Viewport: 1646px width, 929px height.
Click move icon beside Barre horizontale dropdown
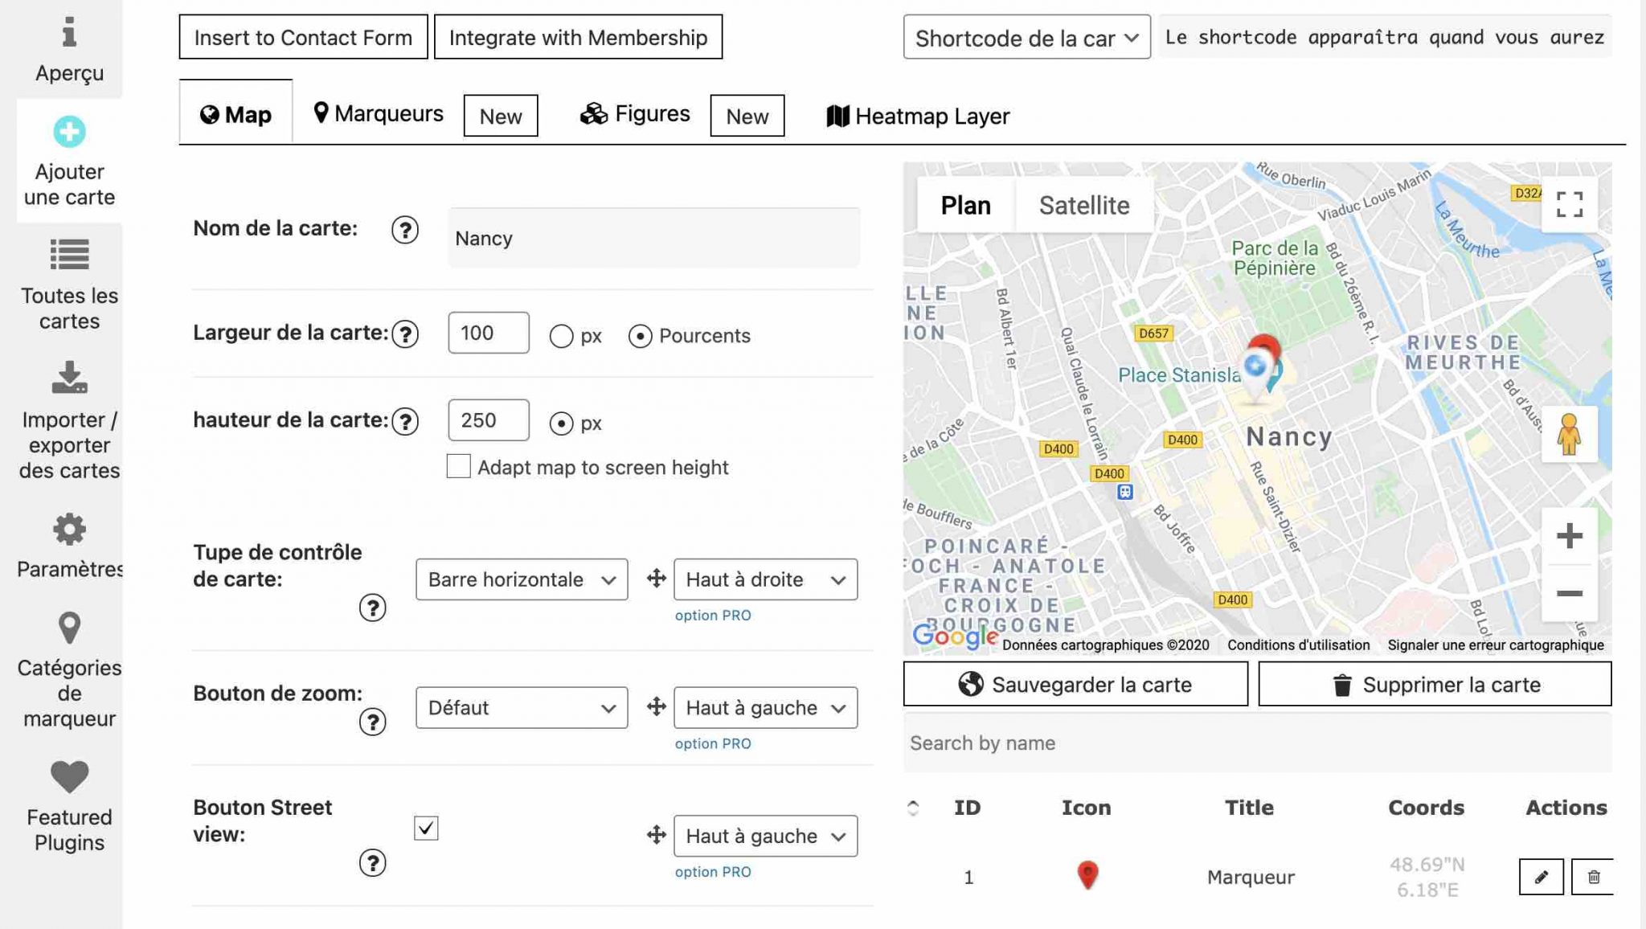pyautogui.click(x=657, y=578)
